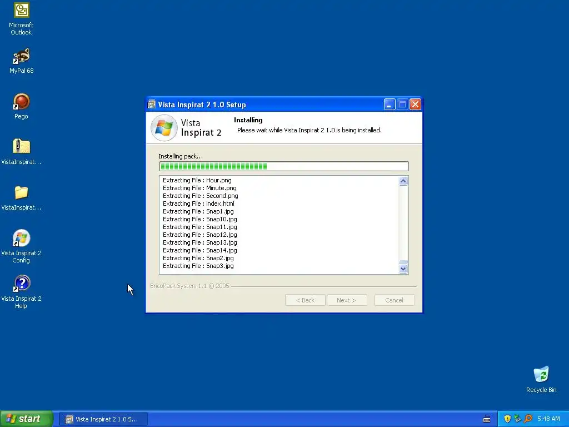
Task: Click the 'Installing pack...' status label
Action: click(x=181, y=156)
